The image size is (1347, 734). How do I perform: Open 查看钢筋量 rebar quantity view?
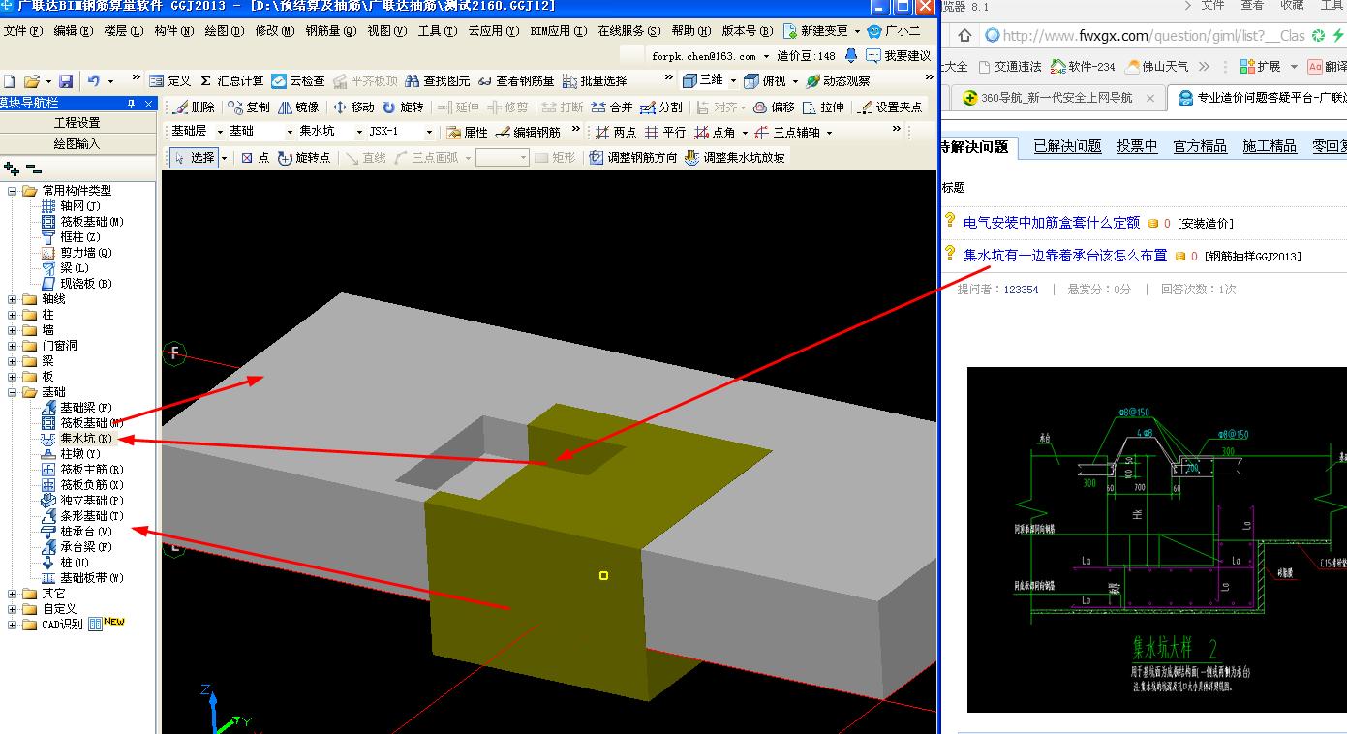pyautogui.click(x=516, y=81)
